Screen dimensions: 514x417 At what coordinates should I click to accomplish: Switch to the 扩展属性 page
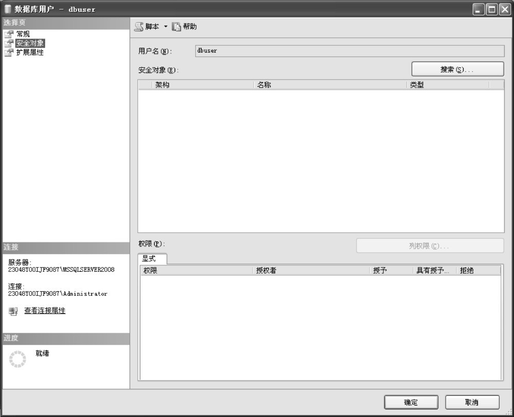click(x=30, y=52)
